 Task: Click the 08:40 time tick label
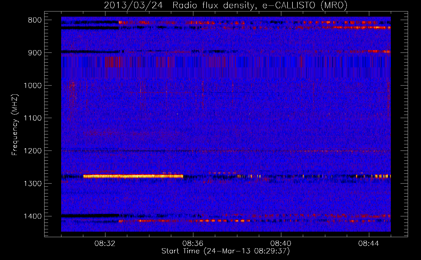click(281, 244)
